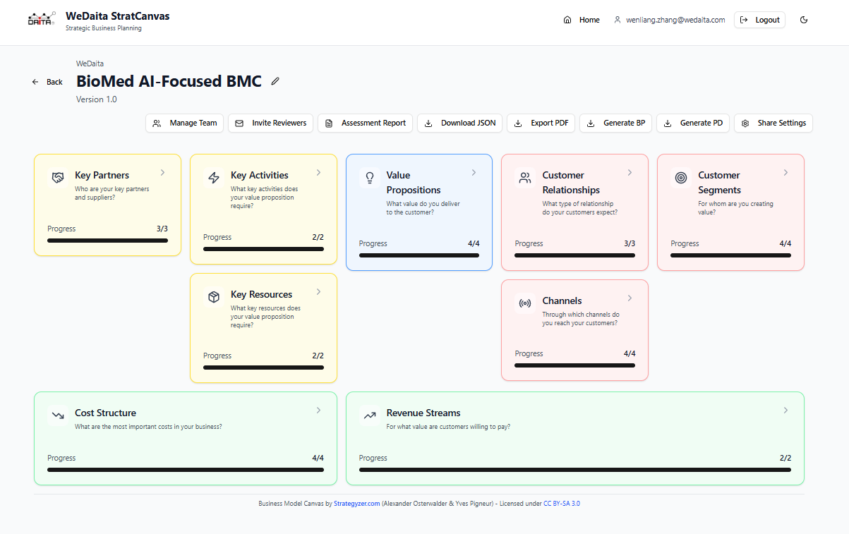Viewport: 849px width, 534px height.
Task: Toggle dark mode with the moon icon
Action: click(804, 20)
